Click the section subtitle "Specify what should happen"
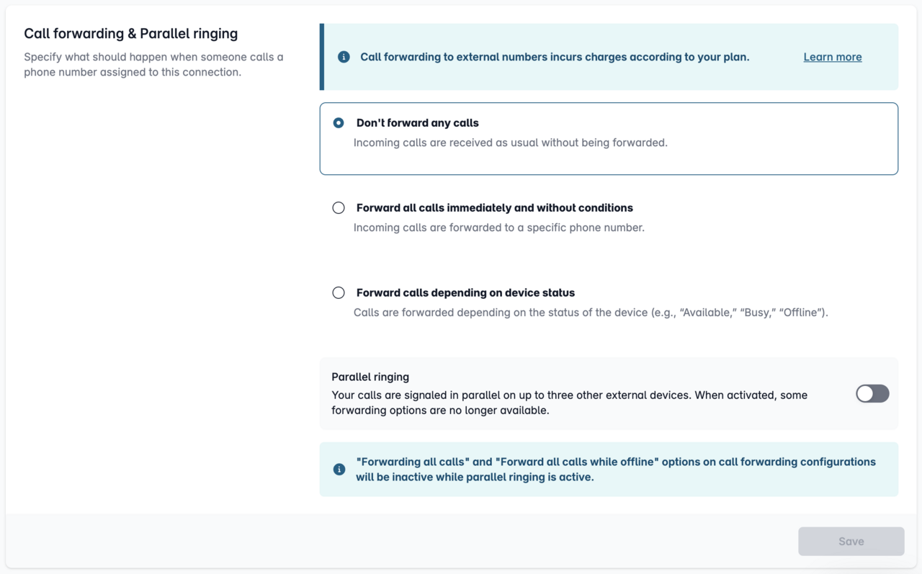Viewport: 922px width, 574px height. (x=153, y=64)
